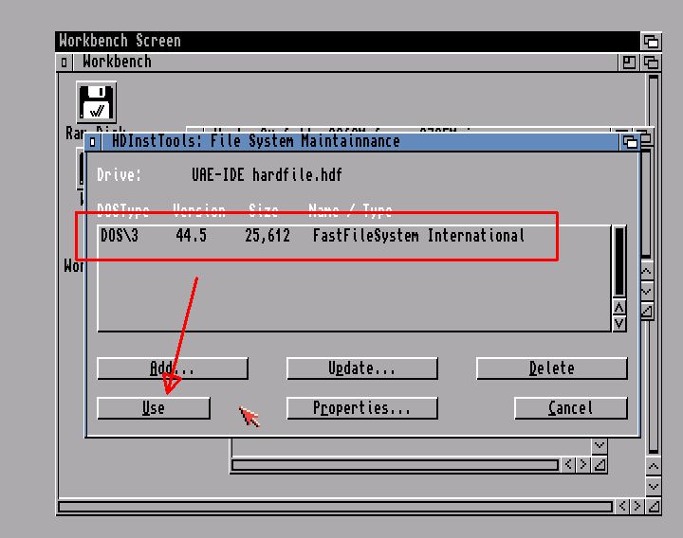Screen dimensions: 683x538
Task: Click Workbench window's bottom-right resize gadget
Action: click(x=653, y=507)
